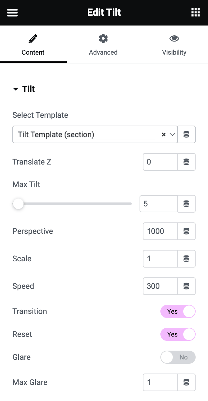Turn off the Reset switch
Viewport: 208px width, 401px height.
tap(178, 334)
